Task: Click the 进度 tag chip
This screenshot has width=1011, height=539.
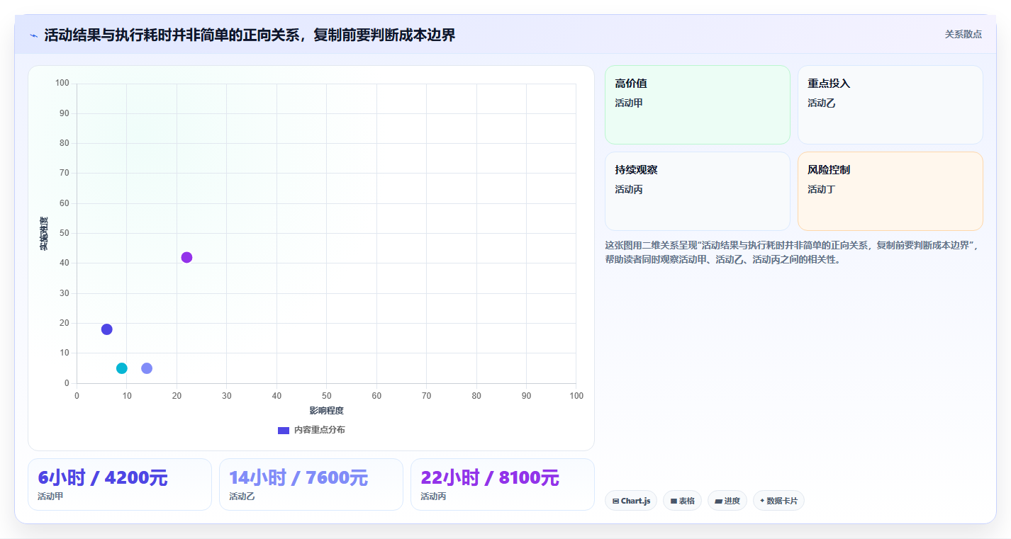Action: [727, 501]
